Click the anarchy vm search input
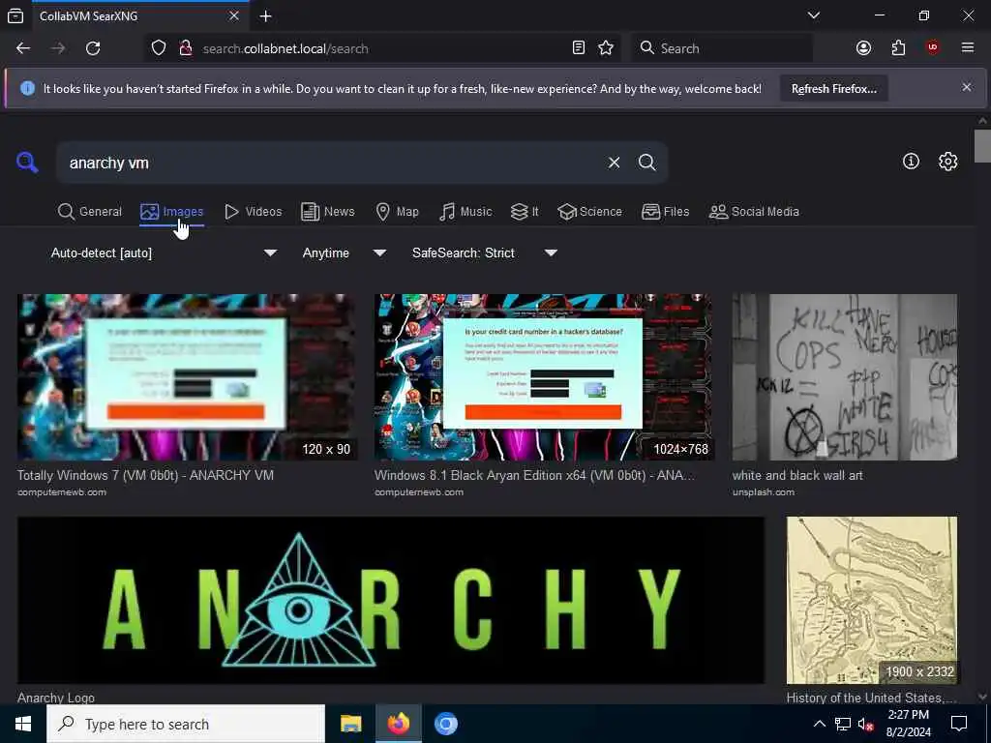Viewport: 991px width, 743px height. 332,163
